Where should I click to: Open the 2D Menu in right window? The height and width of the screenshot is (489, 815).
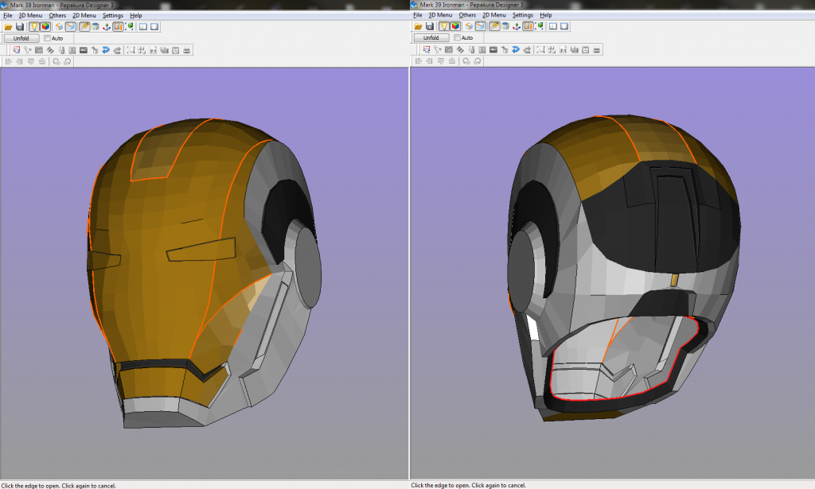(494, 15)
